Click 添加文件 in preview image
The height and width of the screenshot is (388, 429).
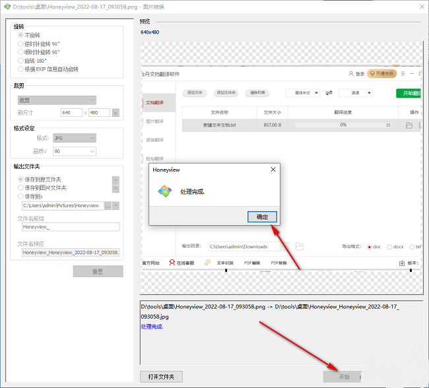click(195, 93)
